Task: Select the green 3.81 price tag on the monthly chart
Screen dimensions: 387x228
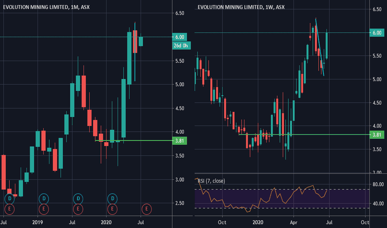Action: click(179, 141)
